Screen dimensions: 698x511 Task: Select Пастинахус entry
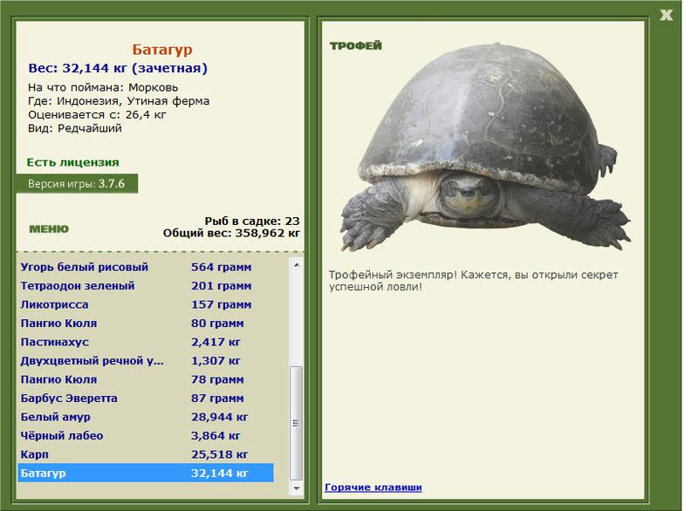pyautogui.click(x=146, y=342)
